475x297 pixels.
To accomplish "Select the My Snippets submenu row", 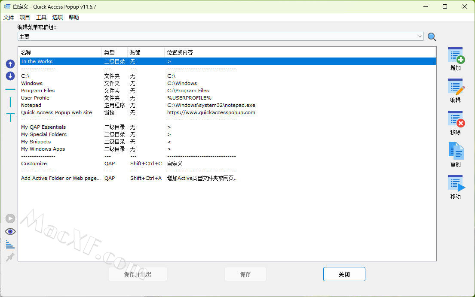I will (x=36, y=142).
